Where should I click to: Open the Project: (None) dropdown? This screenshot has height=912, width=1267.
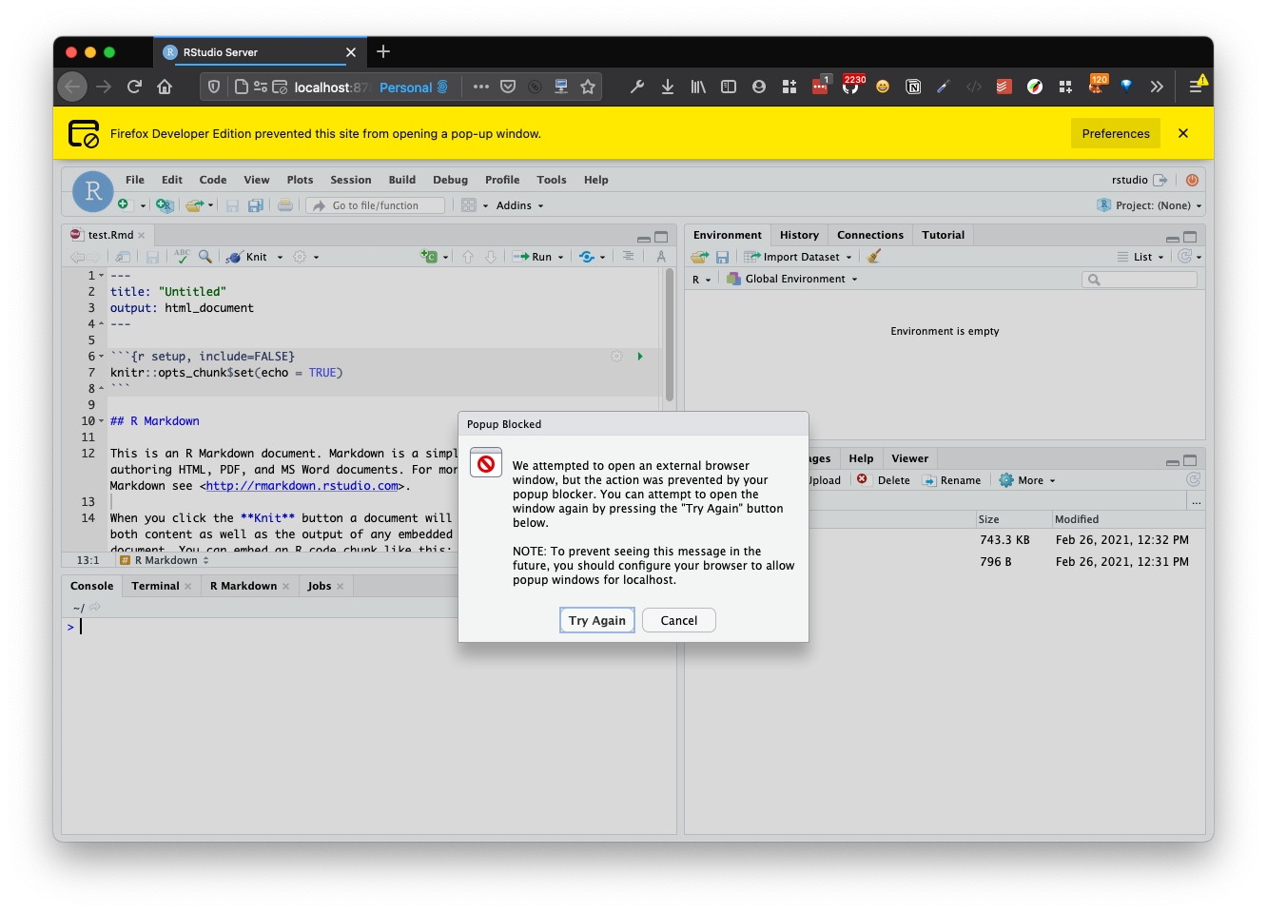click(x=1149, y=205)
